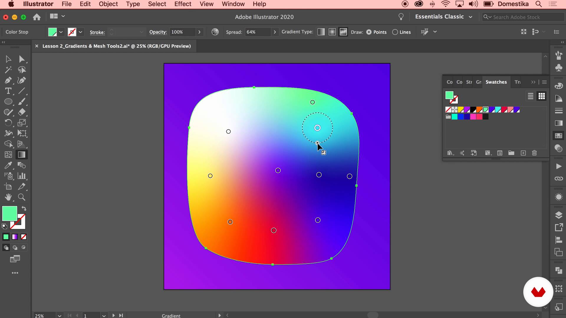The width and height of the screenshot is (566, 318).
Task: Click the Delete Swatch trash icon
Action: coord(534,153)
